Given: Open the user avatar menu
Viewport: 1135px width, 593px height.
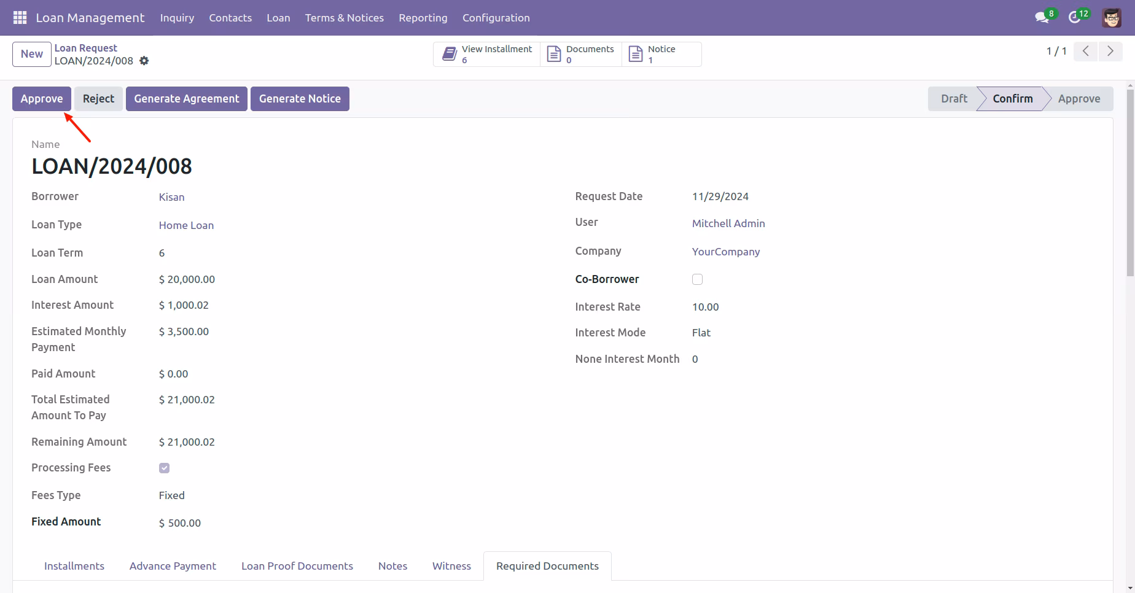Looking at the screenshot, I should coord(1112,18).
